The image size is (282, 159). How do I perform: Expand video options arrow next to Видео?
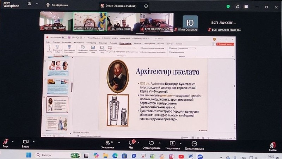(x=32, y=142)
